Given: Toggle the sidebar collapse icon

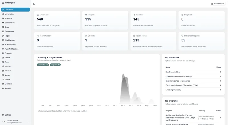Looking at the screenshot, I should (x=34, y=4).
